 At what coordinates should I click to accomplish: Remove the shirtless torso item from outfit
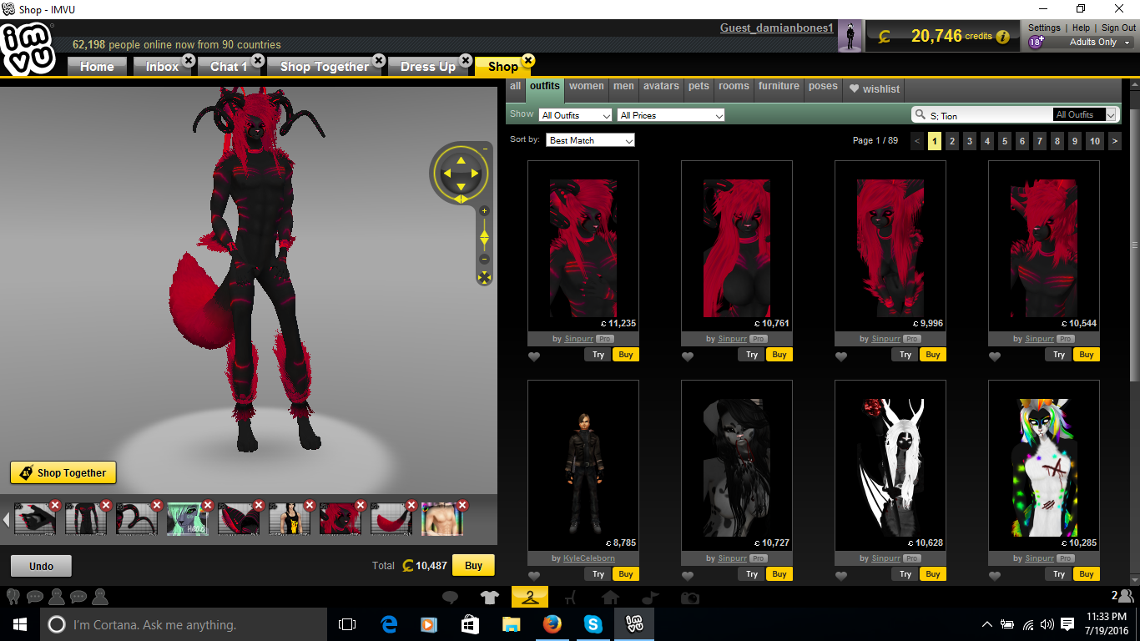(x=462, y=505)
